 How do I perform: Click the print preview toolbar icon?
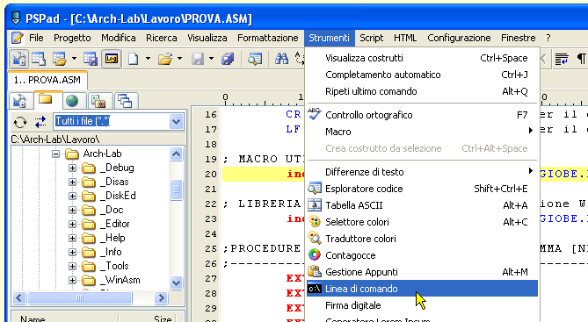(x=255, y=59)
